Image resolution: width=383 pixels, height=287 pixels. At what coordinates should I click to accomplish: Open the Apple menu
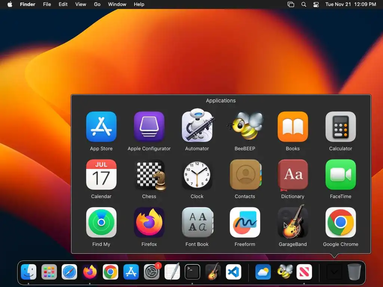coord(10,4)
